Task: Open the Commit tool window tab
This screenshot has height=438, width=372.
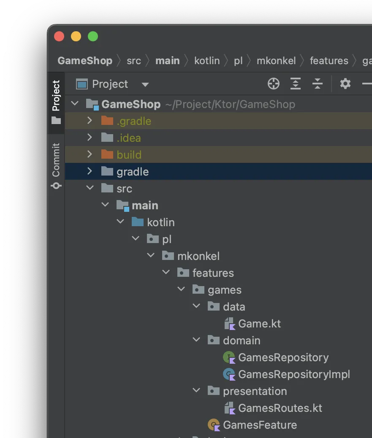Action: click(x=56, y=166)
